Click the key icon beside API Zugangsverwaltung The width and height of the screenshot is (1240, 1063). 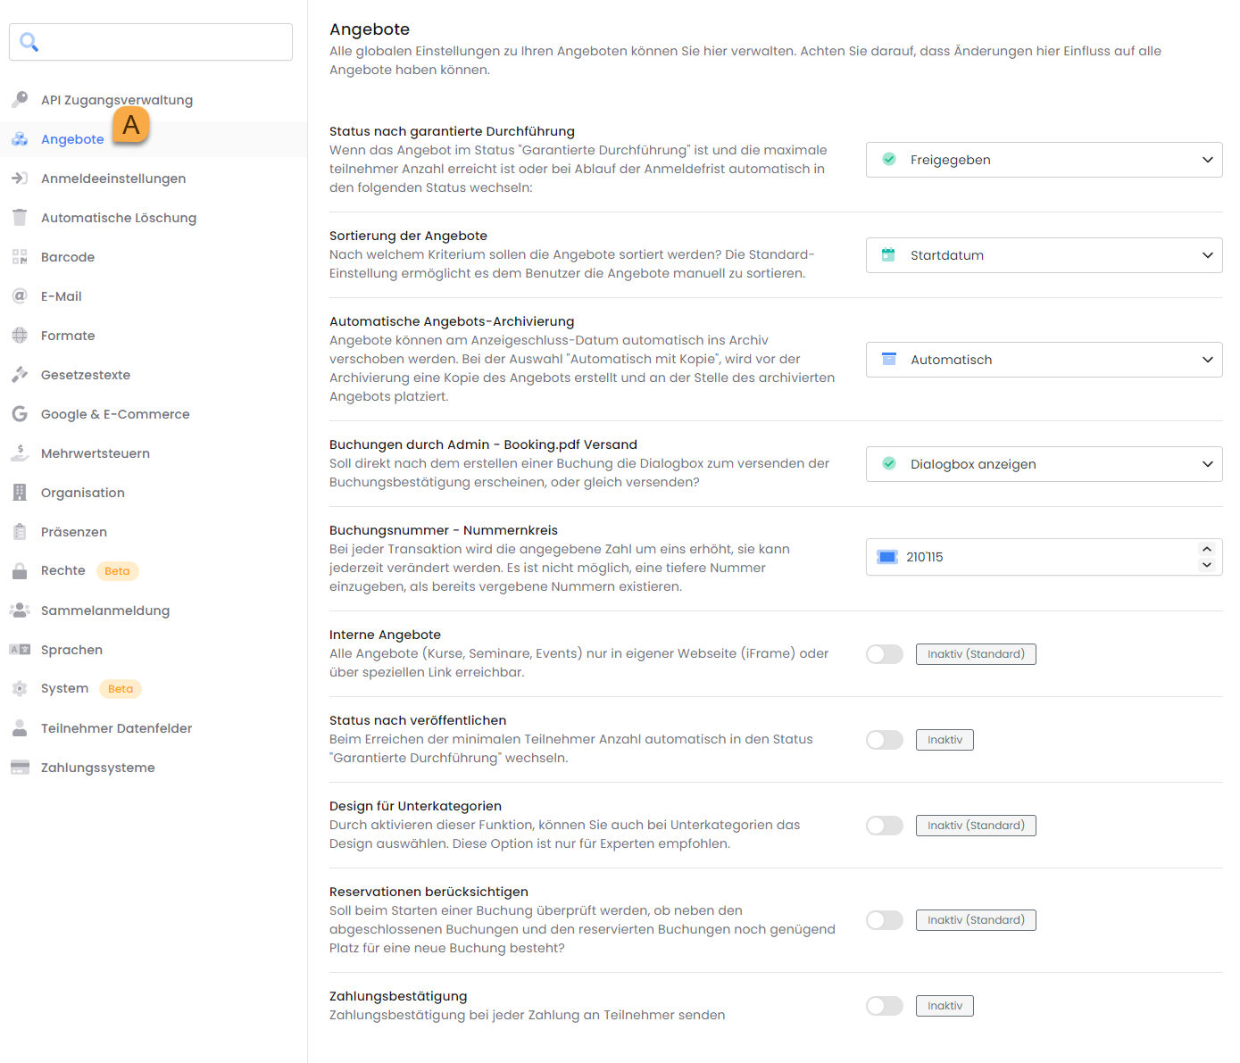tap(20, 99)
